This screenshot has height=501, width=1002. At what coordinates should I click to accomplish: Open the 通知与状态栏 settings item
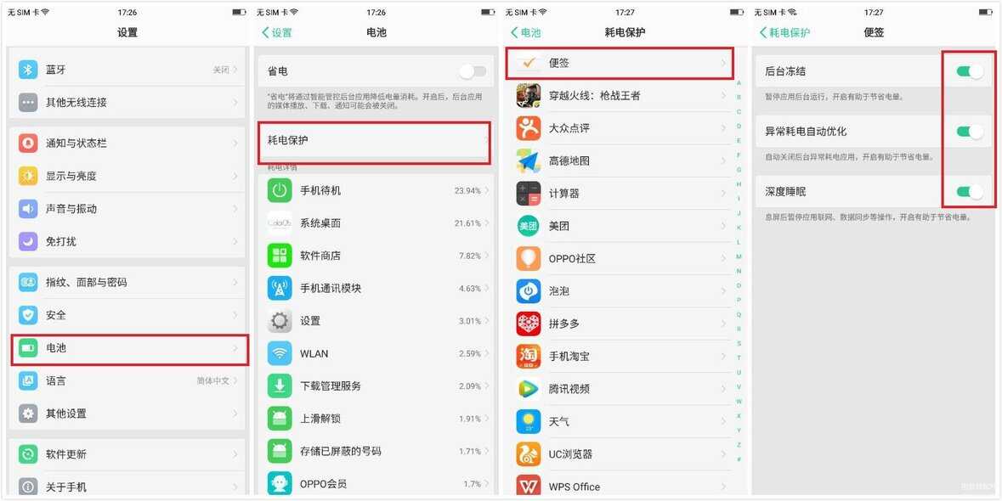[x=128, y=143]
